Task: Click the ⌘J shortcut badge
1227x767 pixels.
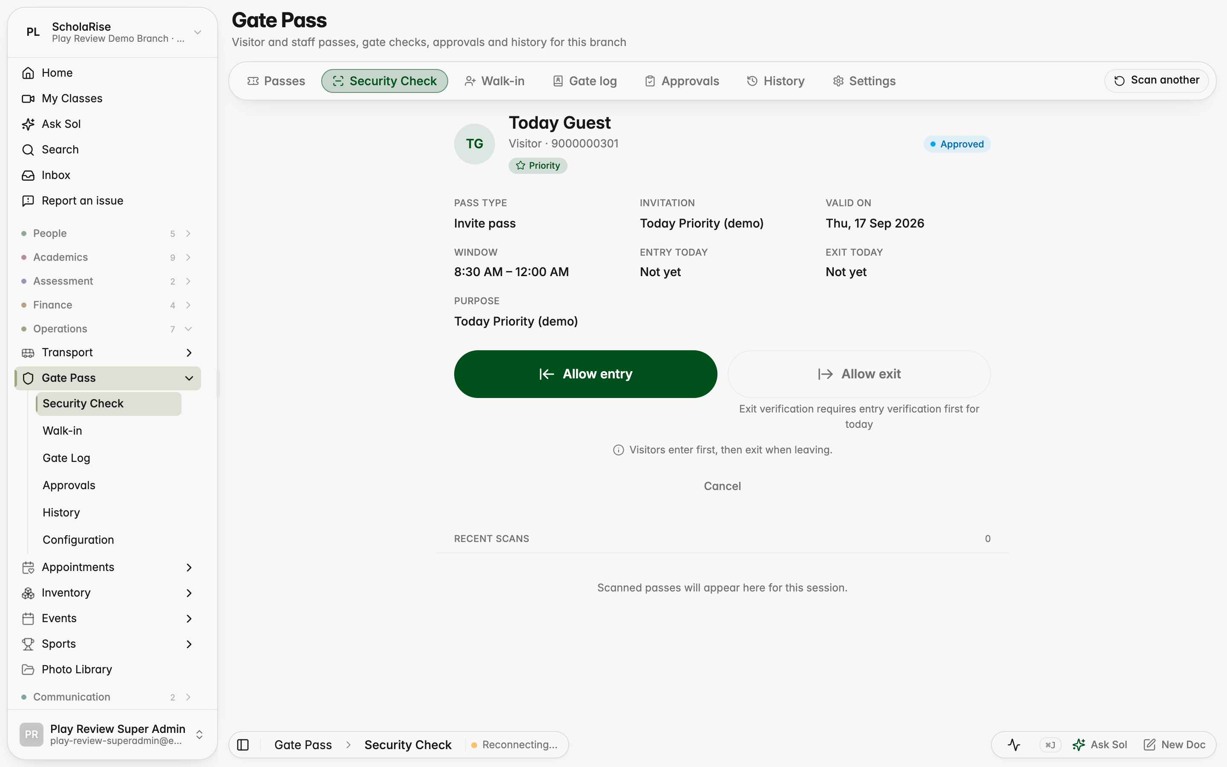Action: point(1050,745)
